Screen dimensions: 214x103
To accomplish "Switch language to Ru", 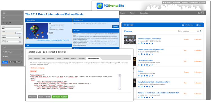I will 199,13.
